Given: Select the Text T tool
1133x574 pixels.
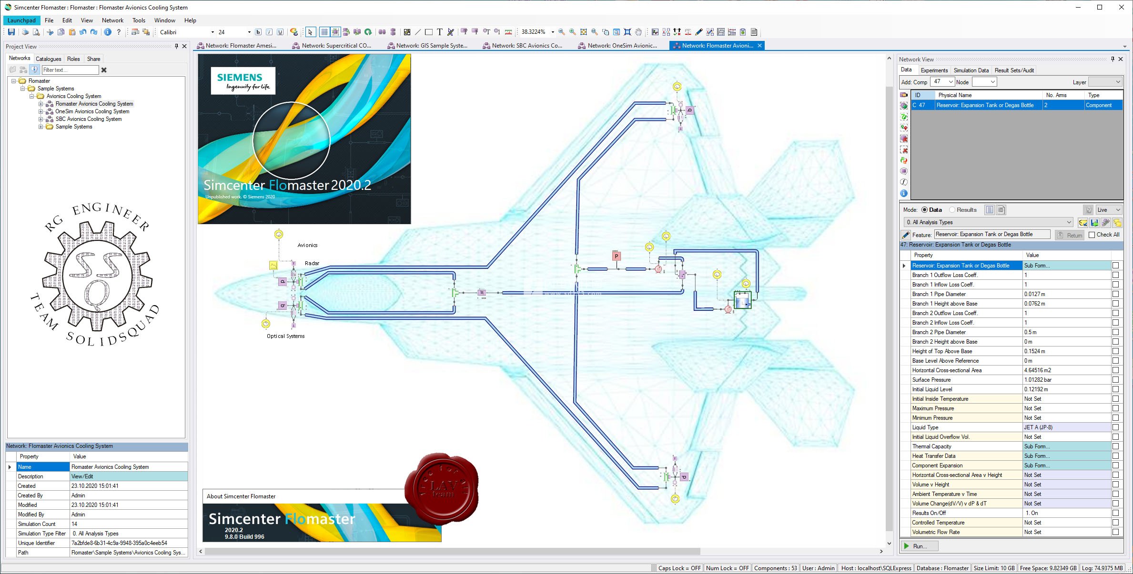Looking at the screenshot, I should [x=439, y=32].
